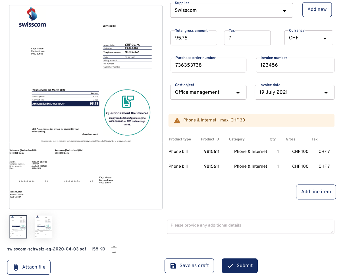Viewport: 341px width, 275px height.
Task: Select the Invoice number field
Action: (x=295, y=65)
